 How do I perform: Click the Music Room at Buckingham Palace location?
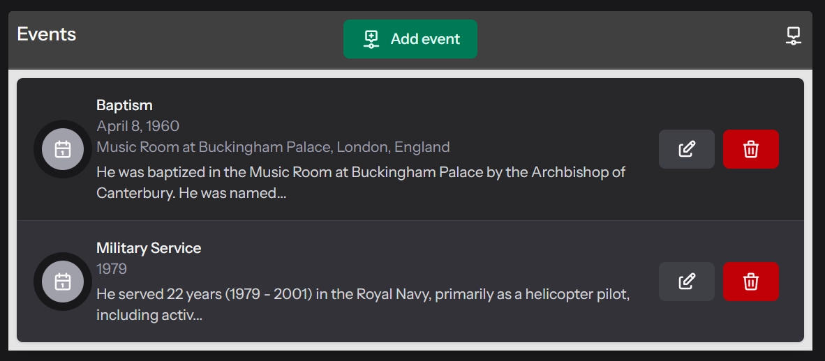tap(273, 147)
